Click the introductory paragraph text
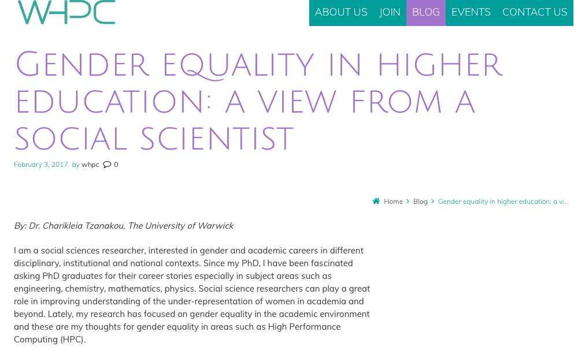585x358 pixels. click(x=192, y=294)
